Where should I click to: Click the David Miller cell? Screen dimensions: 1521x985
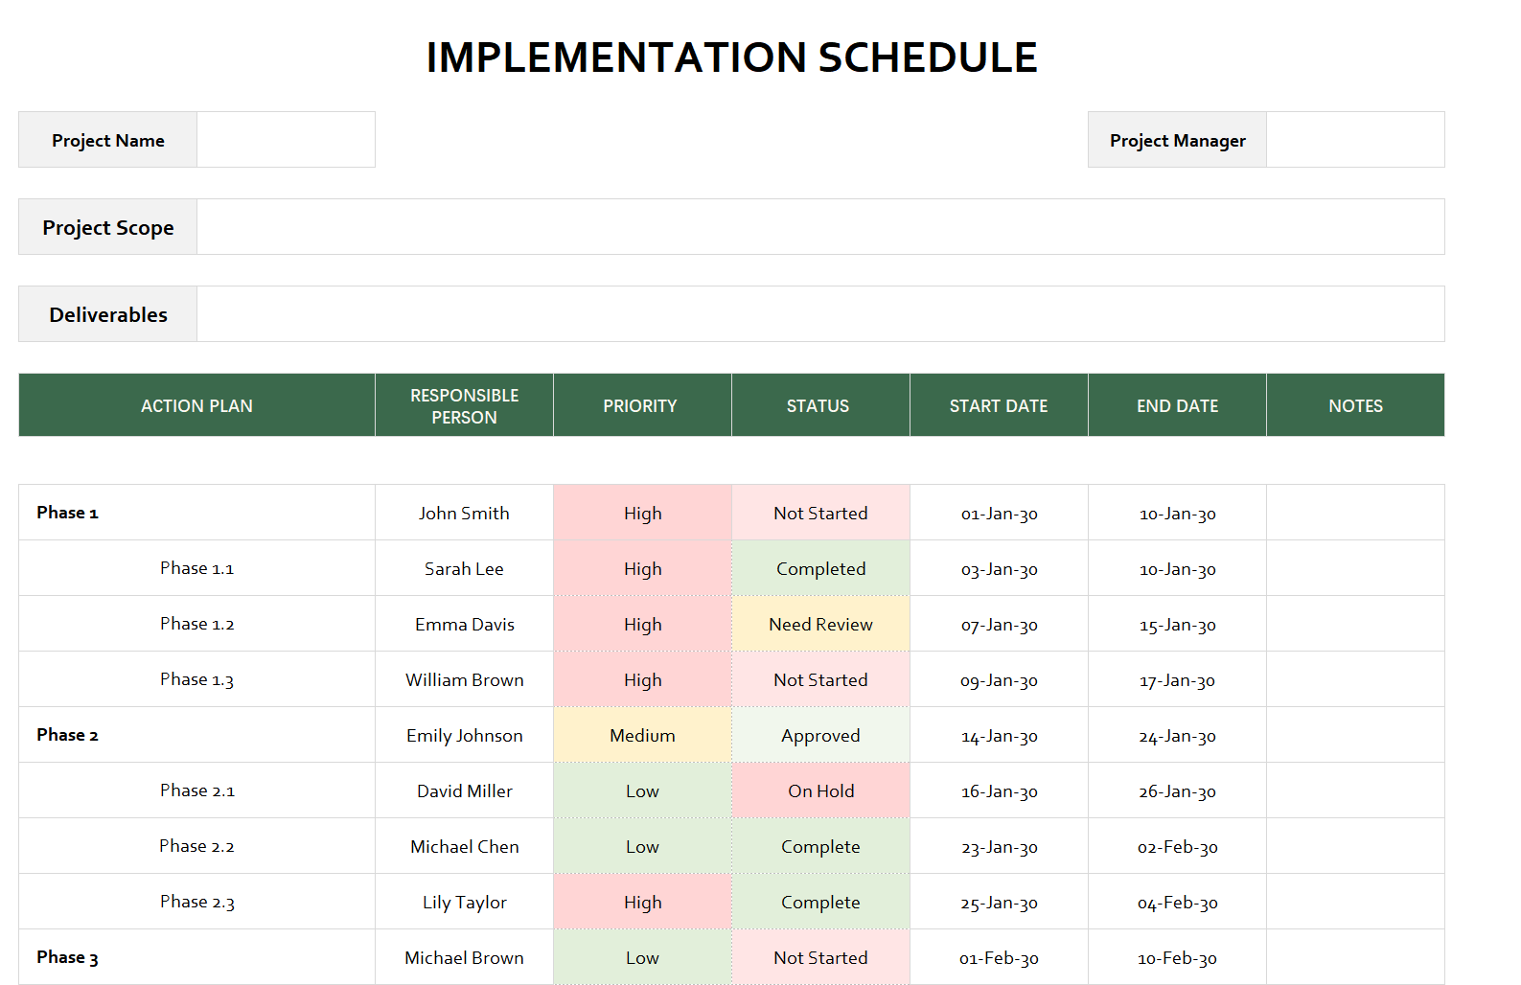[x=464, y=790]
